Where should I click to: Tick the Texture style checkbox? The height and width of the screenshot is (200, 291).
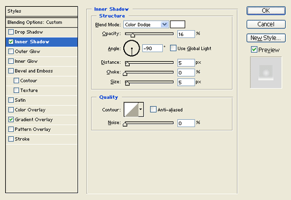tap(16, 90)
